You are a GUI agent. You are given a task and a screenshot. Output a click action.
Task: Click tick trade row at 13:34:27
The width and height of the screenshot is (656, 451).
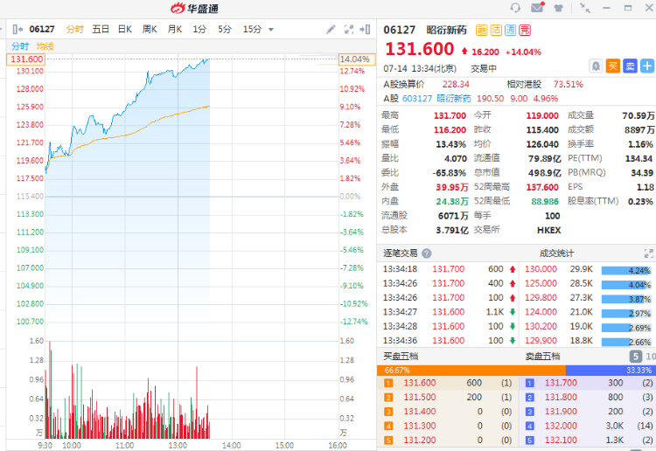click(x=449, y=312)
